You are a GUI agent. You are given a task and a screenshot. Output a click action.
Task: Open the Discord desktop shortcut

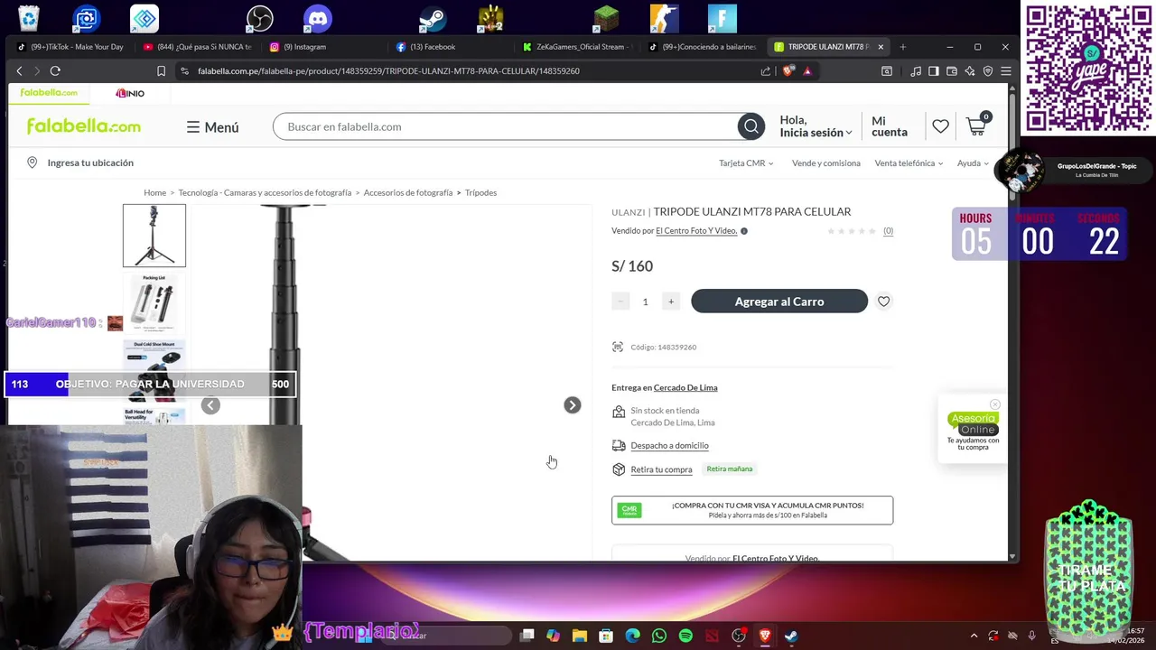click(x=318, y=18)
